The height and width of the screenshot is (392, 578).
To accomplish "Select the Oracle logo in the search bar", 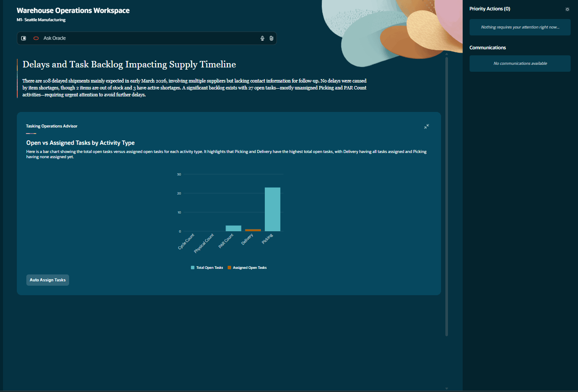I will click(x=35, y=38).
